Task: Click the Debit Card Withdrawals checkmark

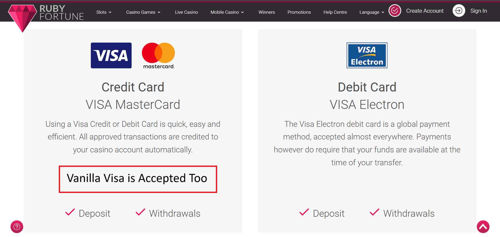Action: click(x=374, y=212)
